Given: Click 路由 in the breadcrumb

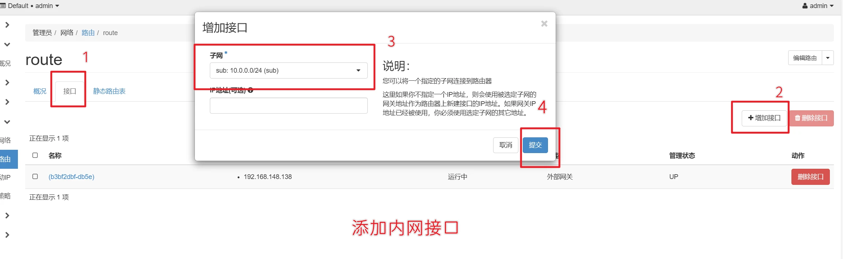Looking at the screenshot, I should click(88, 33).
